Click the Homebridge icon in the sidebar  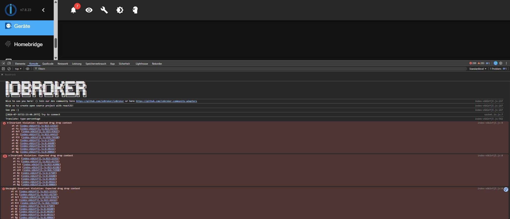click(8, 44)
